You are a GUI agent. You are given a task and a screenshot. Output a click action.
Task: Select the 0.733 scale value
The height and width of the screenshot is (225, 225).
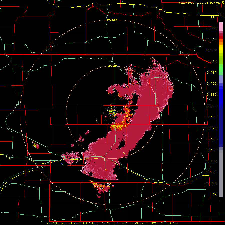click(x=212, y=84)
